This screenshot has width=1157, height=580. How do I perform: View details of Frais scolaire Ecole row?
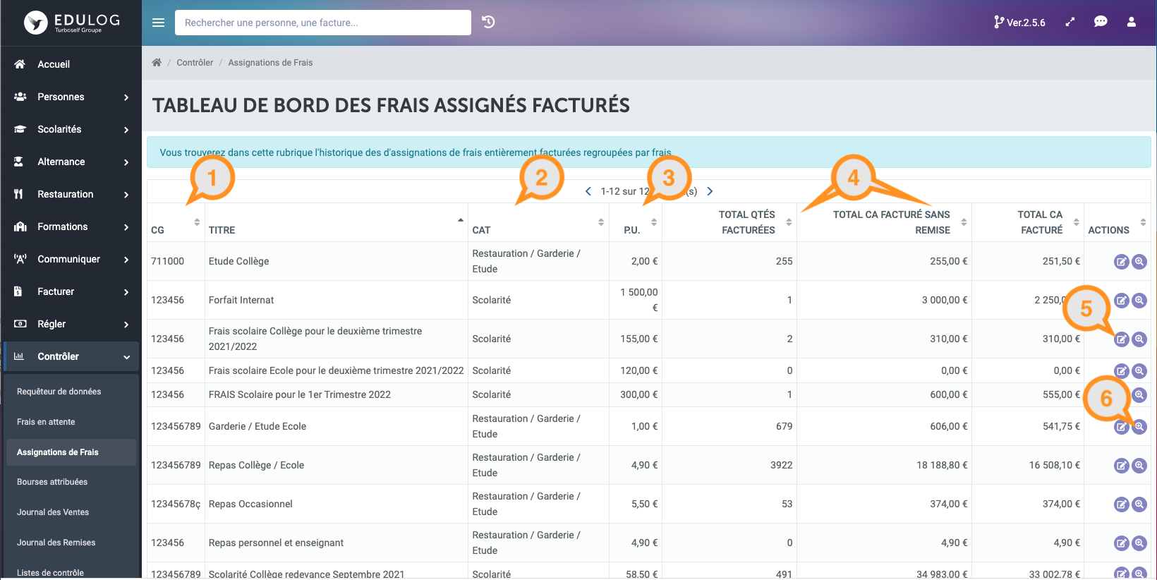1139,371
